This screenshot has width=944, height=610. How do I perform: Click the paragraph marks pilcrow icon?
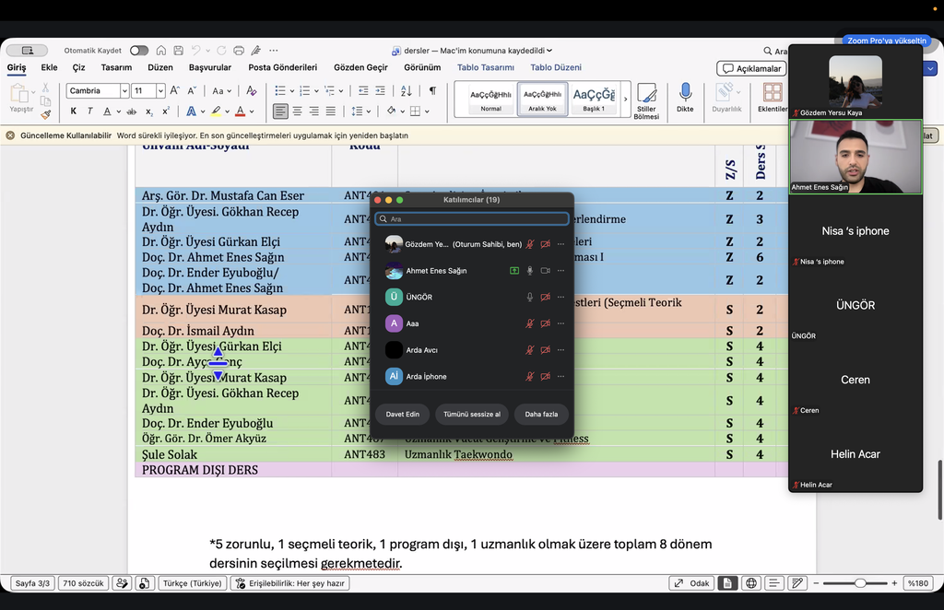432,90
